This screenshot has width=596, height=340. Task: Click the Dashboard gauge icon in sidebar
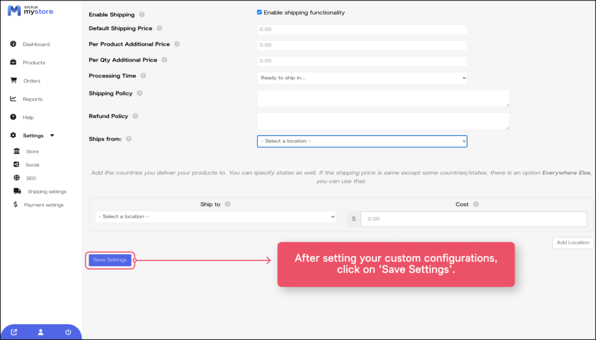pos(13,44)
